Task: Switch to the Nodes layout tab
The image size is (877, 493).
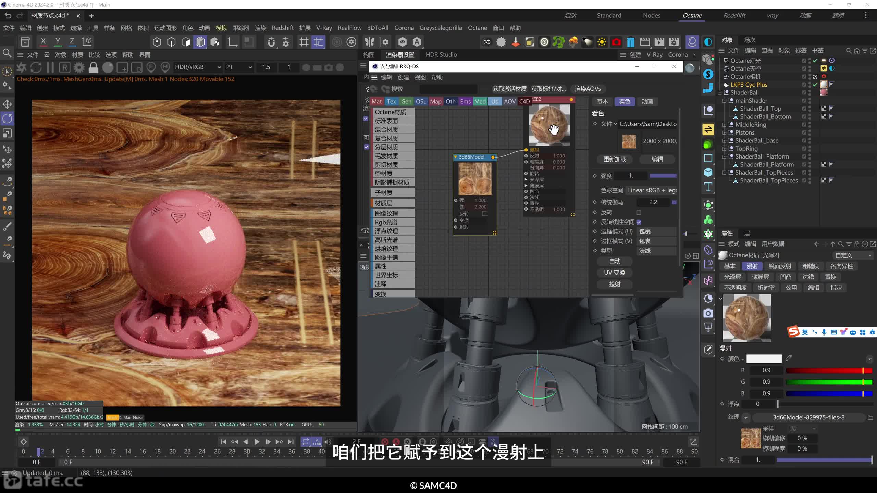Action: coord(652,15)
